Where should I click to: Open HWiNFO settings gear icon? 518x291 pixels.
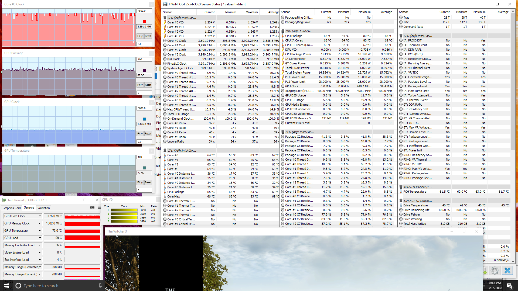(x=495, y=271)
